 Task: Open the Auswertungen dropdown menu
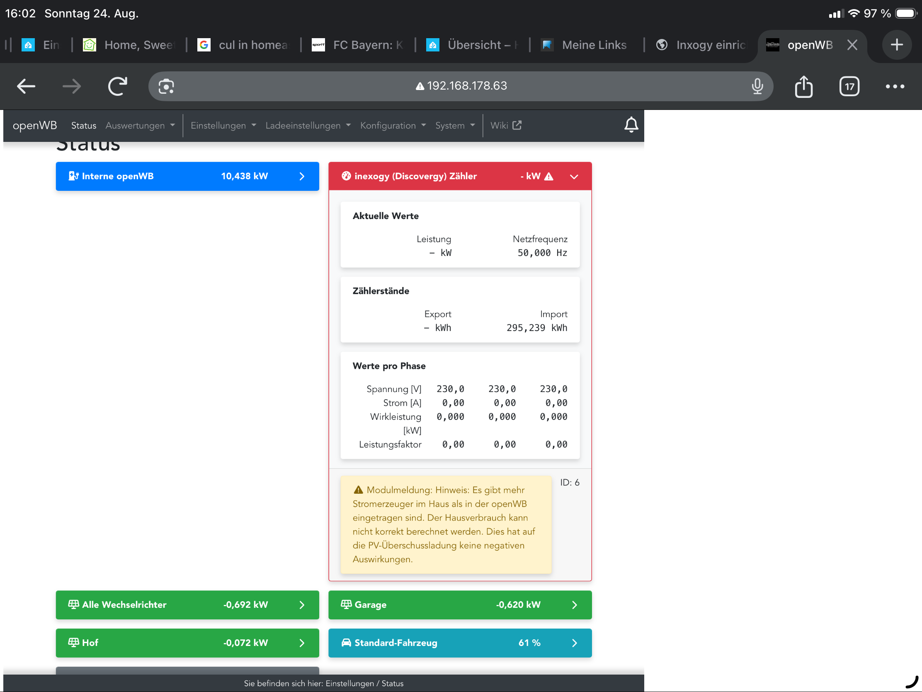(x=140, y=126)
